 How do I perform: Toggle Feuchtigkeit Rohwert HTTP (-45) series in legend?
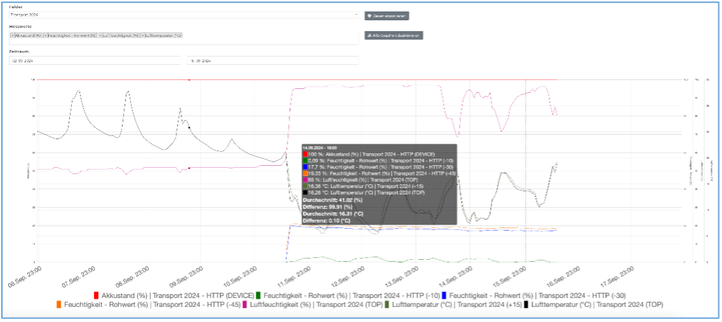coord(149,304)
